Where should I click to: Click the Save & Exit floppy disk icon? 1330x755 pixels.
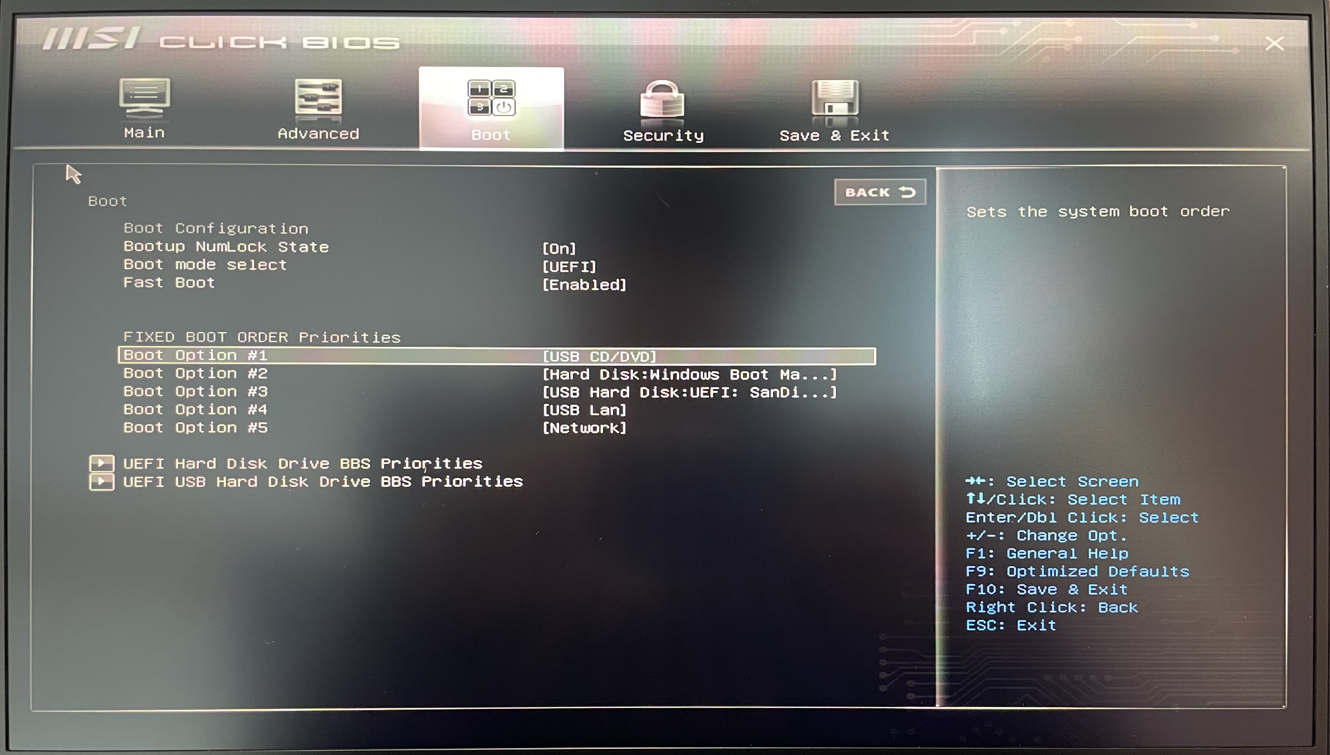[x=835, y=98]
